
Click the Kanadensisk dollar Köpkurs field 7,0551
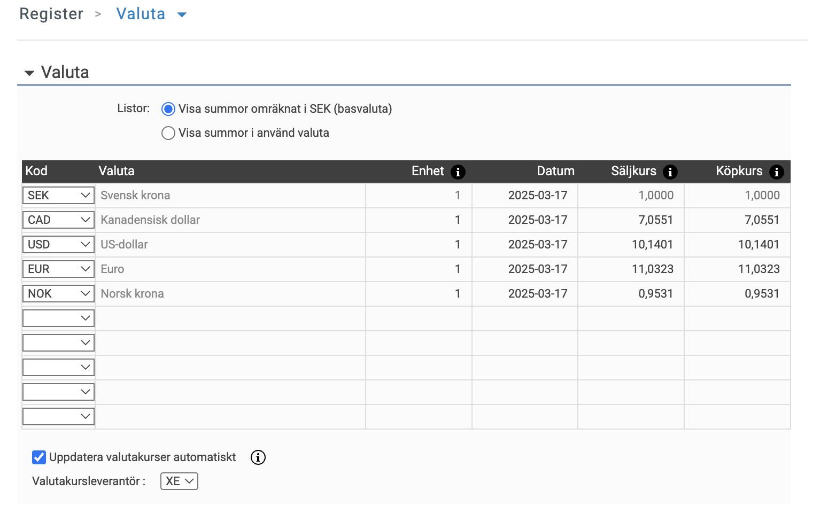point(738,220)
